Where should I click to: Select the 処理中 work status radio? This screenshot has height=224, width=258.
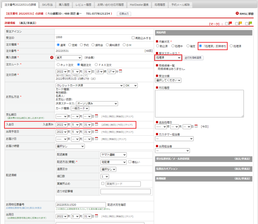click(x=173, y=46)
